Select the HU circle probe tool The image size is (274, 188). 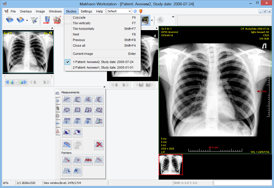coord(88,122)
